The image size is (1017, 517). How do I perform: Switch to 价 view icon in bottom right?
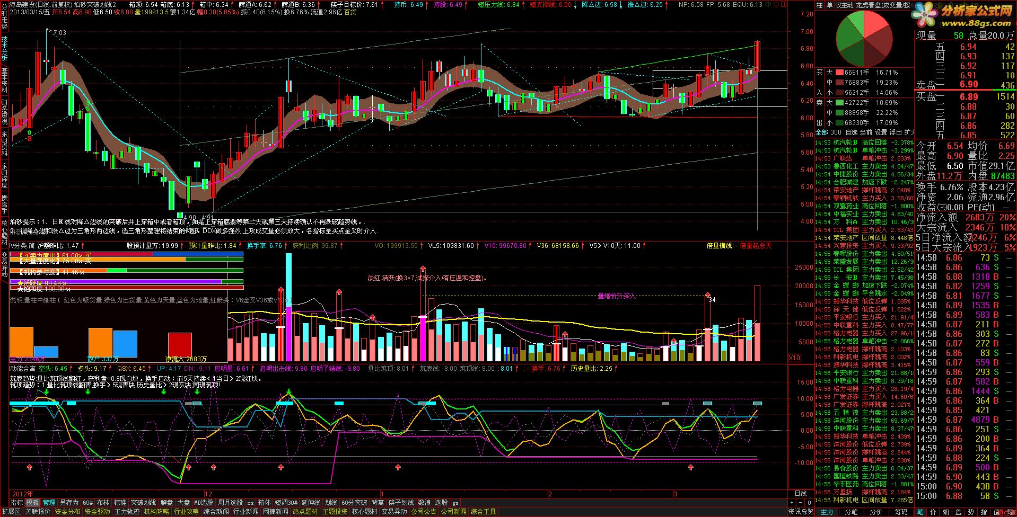pos(933,512)
